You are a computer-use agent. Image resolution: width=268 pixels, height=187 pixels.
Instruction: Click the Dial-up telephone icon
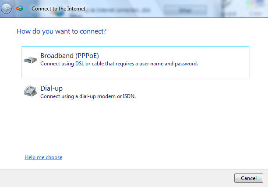pos(30,91)
